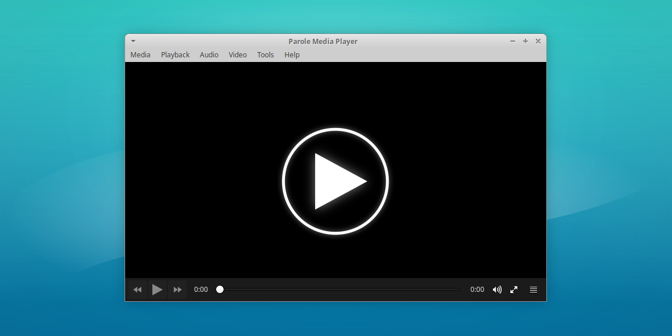Open the Help menu
Screen dimensions: 672x336
tap(292, 55)
